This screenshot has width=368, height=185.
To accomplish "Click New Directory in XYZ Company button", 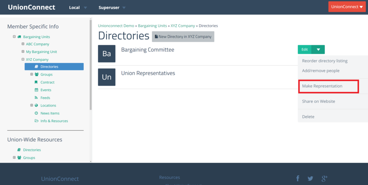I will (183, 37).
